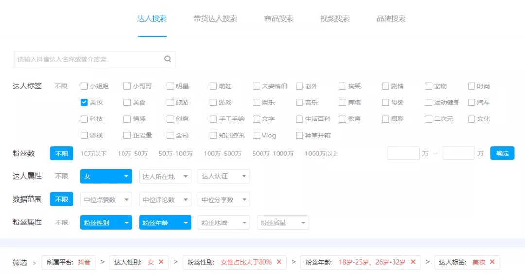Click the search magnifier icon
Image resolution: width=525 pixels, height=275 pixels.
point(168,59)
